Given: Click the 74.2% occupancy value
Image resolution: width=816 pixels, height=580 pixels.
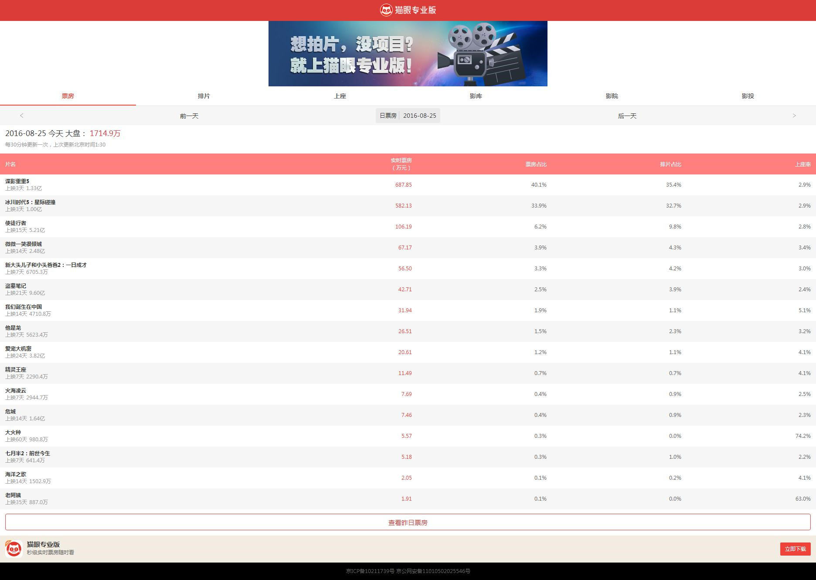Looking at the screenshot, I should pyautogui.click(x=803, y=436).
